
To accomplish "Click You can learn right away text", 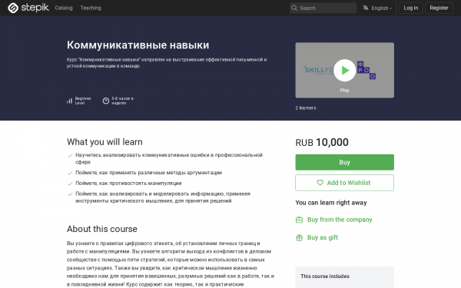I will pyautogui.click(x=331, y=203).
